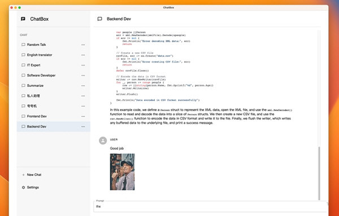Open more options for Software Developer chat

[x=83, y=76]
